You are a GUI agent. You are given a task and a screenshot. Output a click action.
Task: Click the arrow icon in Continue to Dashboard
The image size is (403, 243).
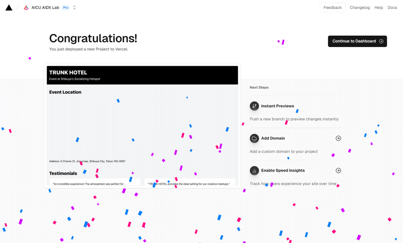381,41
